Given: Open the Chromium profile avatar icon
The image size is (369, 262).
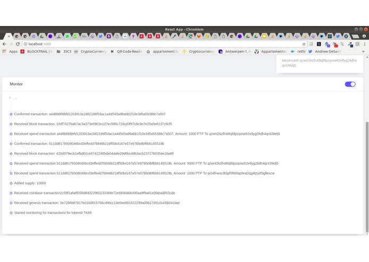Looking at the screenshot, I should tap(364, 36).
